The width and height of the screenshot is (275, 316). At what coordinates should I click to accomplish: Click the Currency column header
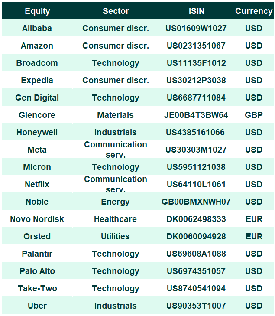(254, 11)
